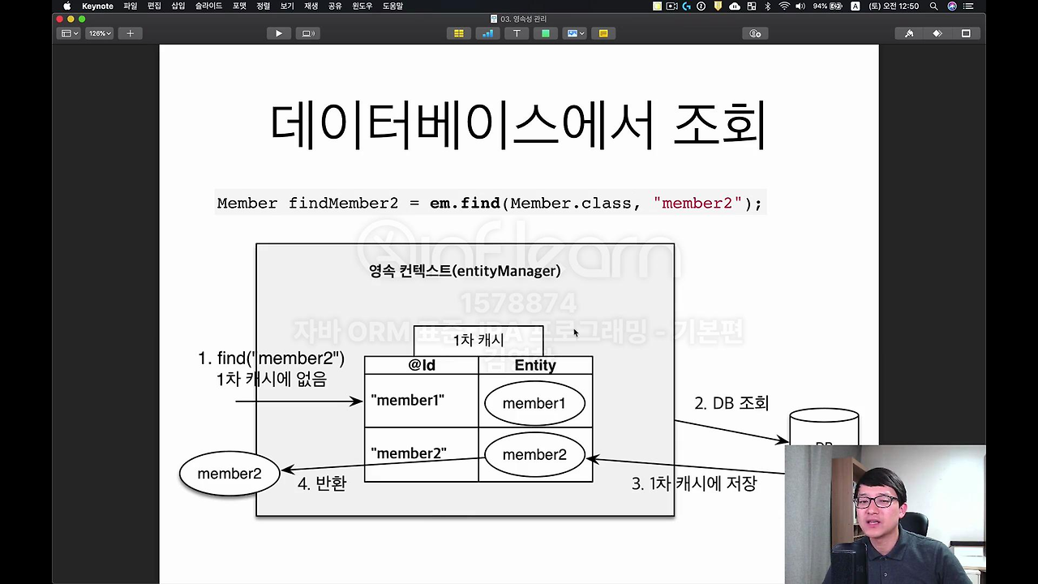
Task: Add a comment with yellow note icon
Action: point(603,33)
